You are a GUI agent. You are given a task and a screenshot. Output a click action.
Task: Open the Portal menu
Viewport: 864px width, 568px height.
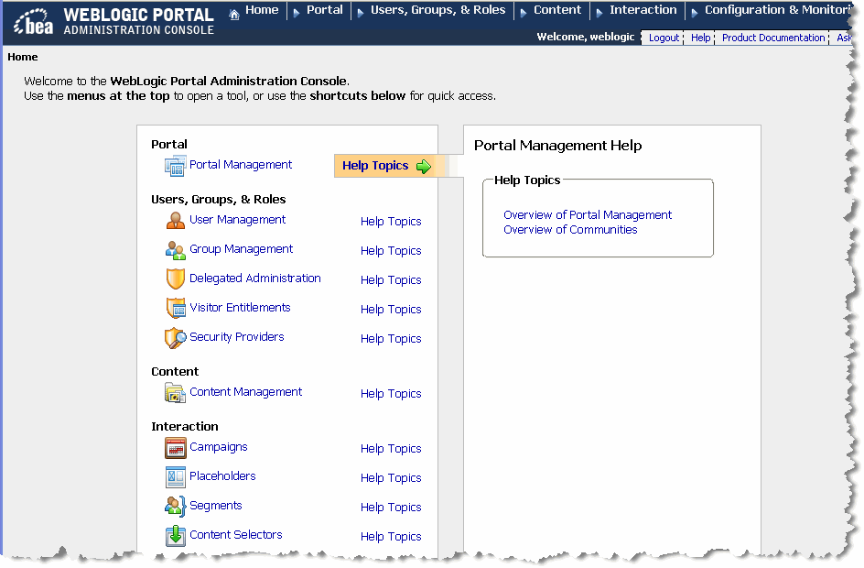tap(325, 10)
